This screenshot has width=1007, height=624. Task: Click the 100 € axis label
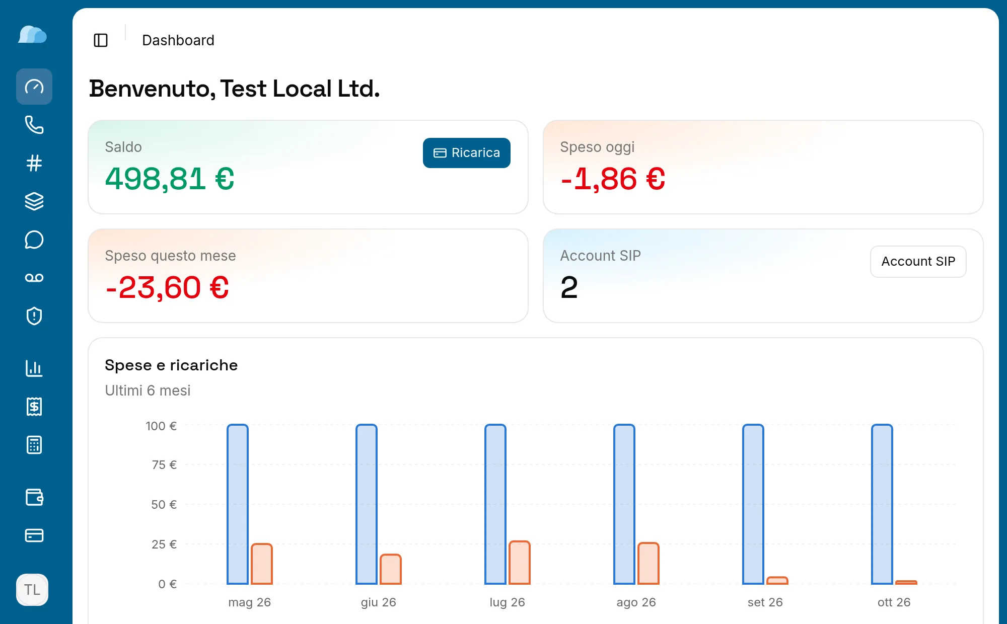point(161,426)
